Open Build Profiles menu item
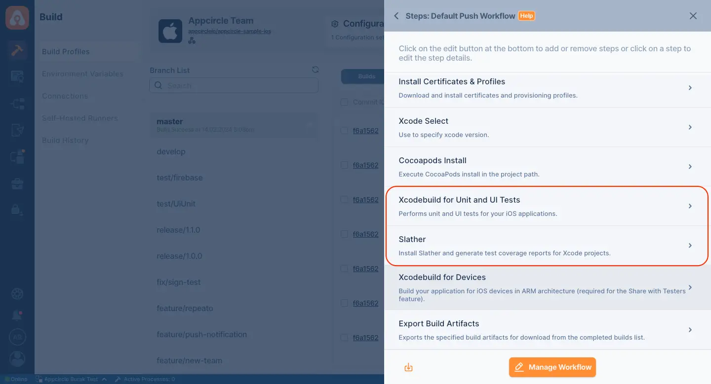Image resolution: width=711 pixels, height=384 pixels. coord(66,51)
